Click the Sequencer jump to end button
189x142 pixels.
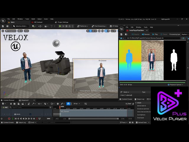(34, 119)
